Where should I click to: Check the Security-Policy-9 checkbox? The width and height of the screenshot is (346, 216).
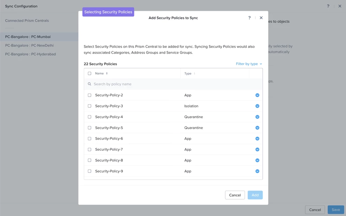(x=89, y=171)
